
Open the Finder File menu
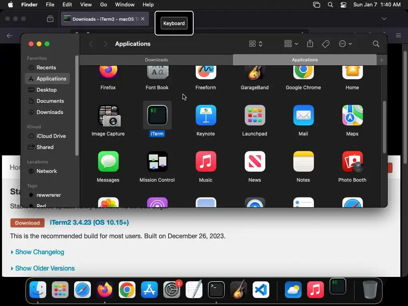50,5
